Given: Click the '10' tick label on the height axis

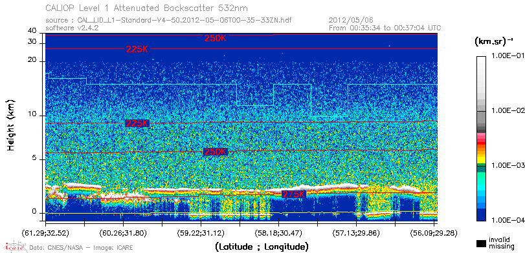Looking at the screenshot, I should pyautogui.click(x=32, y=114).
